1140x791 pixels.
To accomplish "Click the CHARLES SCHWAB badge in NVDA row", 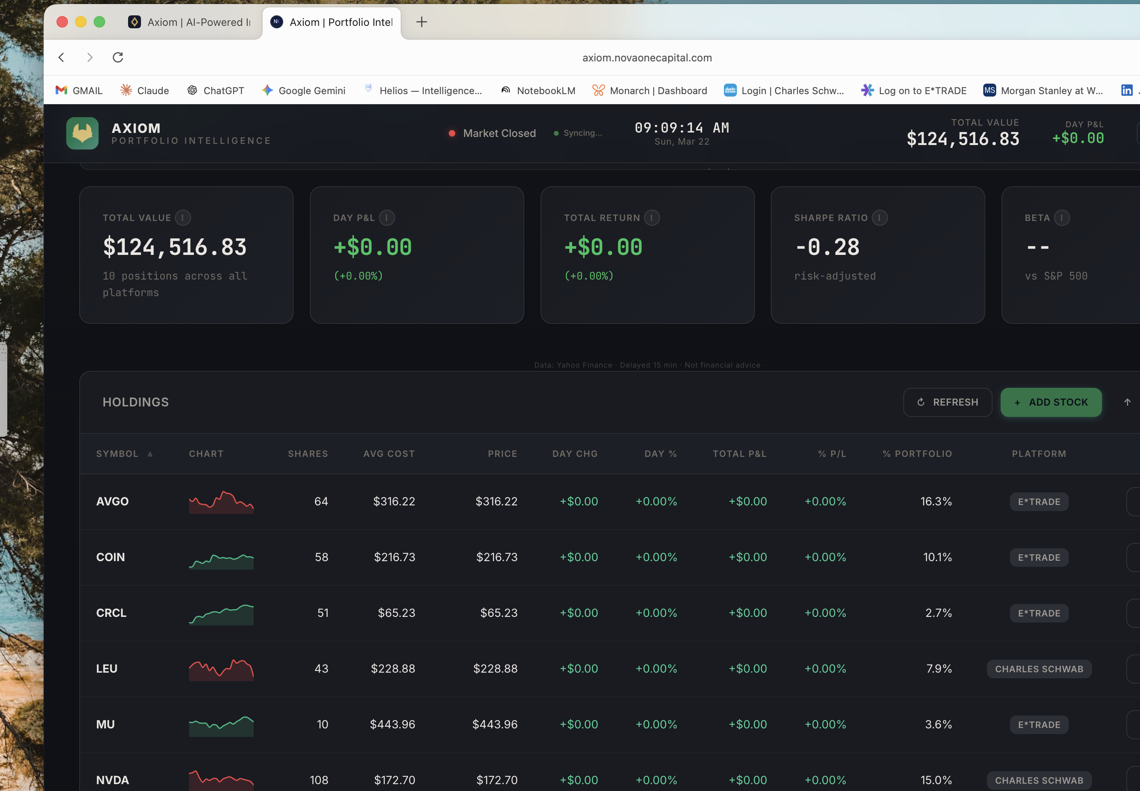I will pos(1039,780).
